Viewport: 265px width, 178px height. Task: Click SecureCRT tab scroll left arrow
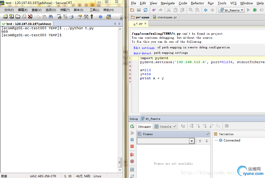pyautogui.click(x=115, y=24)
